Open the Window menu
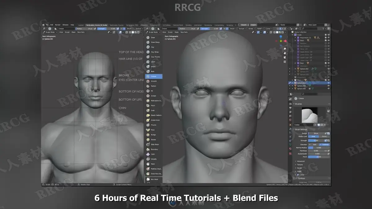372x209 pixels. click(x=65, y=25)
